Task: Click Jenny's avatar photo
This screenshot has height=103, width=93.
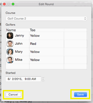Action: 10,36
